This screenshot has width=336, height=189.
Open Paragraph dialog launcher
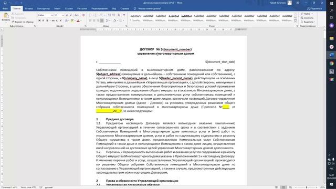pyautogui.click(x=126, y=26)
